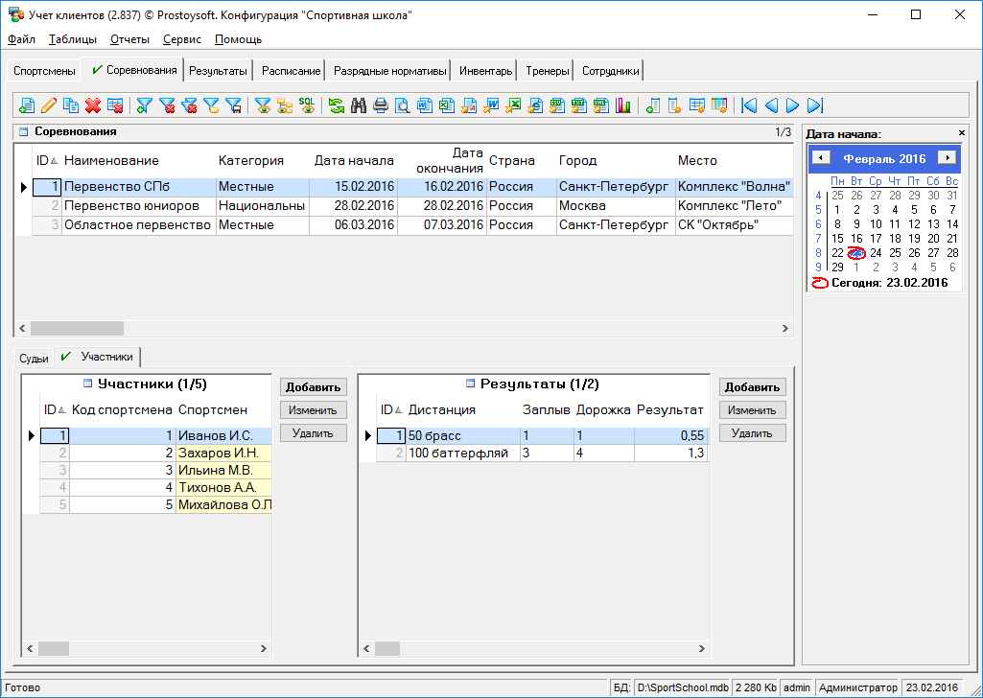Click the printer icon in toolbar
The width and height of the screenshot is (983, 698).
[381, 105]
